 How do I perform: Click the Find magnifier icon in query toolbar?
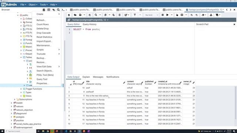[x=96, y=15]
